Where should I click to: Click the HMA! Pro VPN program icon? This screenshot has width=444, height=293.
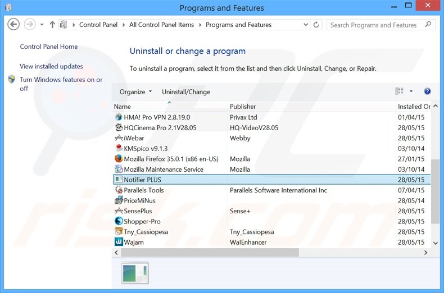[x=119, y=117]
